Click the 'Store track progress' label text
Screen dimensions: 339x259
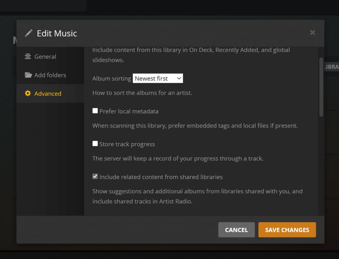click(127, 144)
